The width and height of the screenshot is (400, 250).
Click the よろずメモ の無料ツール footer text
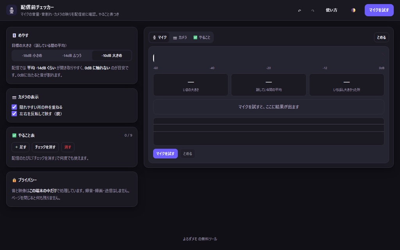(x=200, y=239)
